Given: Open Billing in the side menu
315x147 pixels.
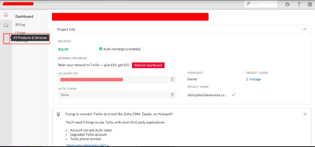Looking at the screenshot, I should pos(20,25).
